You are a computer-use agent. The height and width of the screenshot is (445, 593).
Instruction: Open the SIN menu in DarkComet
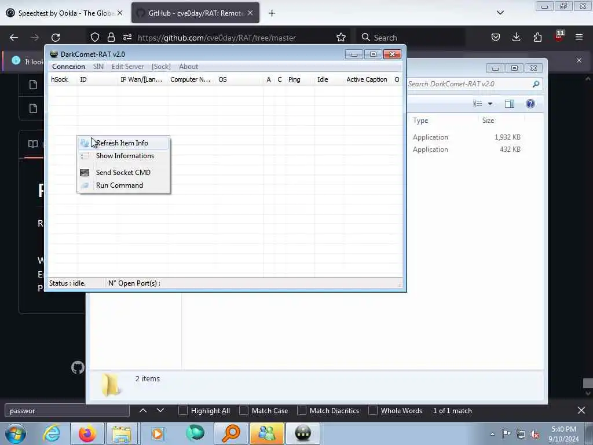pos(98,67)
